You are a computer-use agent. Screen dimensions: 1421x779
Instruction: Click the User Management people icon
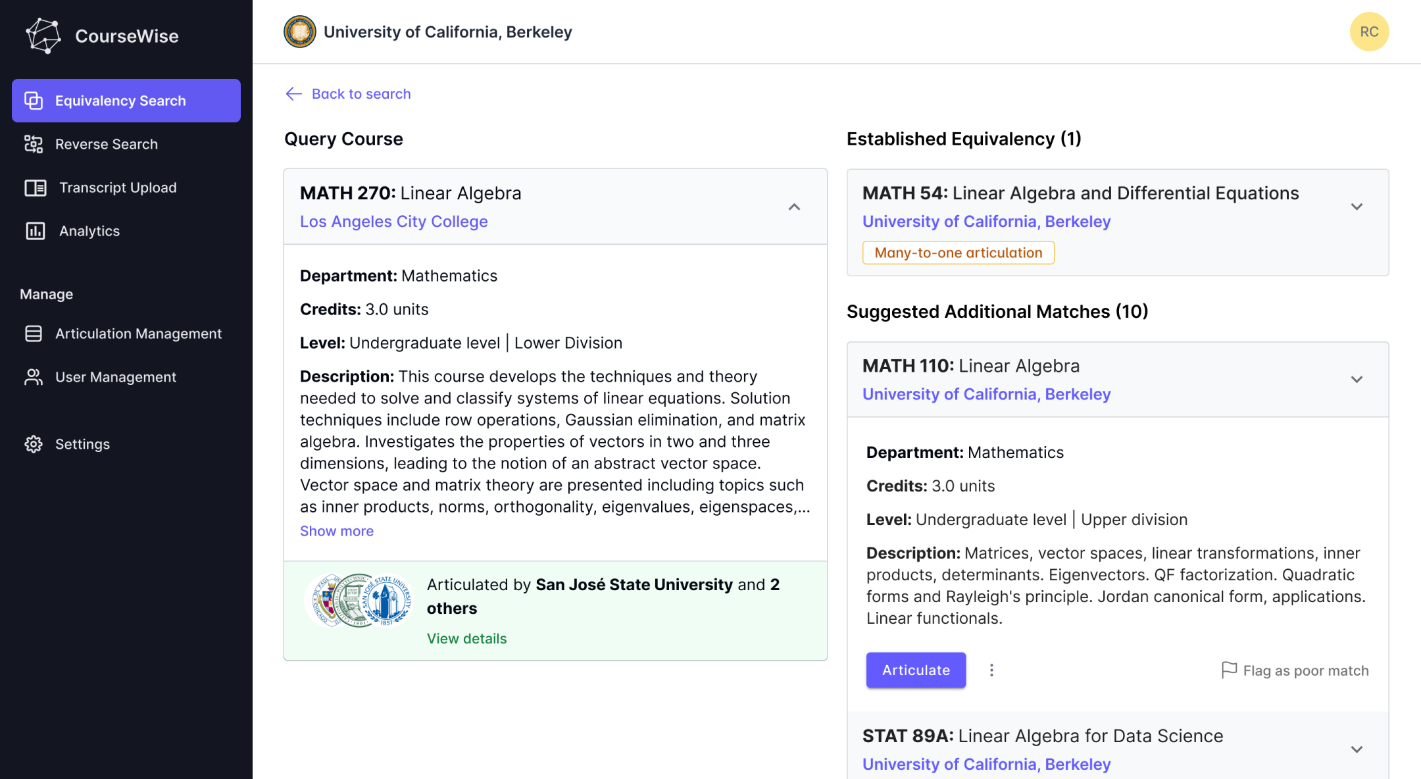point(34,377)
